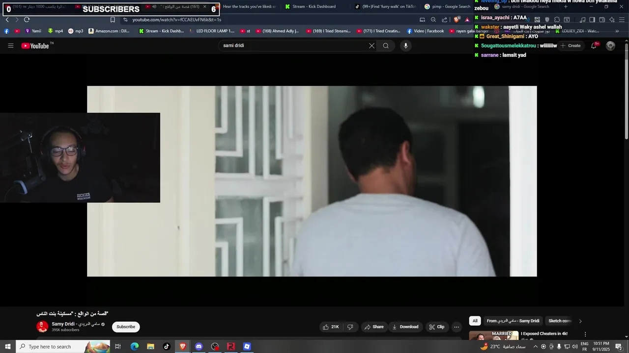Image resolution: width=629 pixels, height=353 pixels.
Task: Show next recommendation chips with arrow
Action: click(x=580, y=321)
